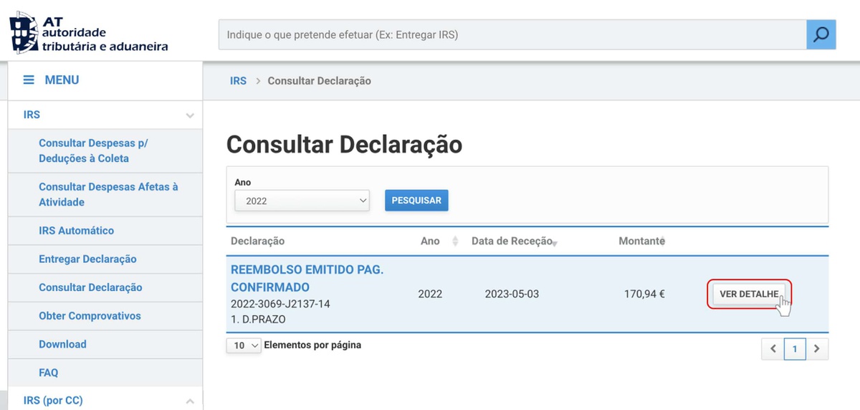860x410 pixels.
Task: Sort by Ano column arrows
Action: point(454,242)
